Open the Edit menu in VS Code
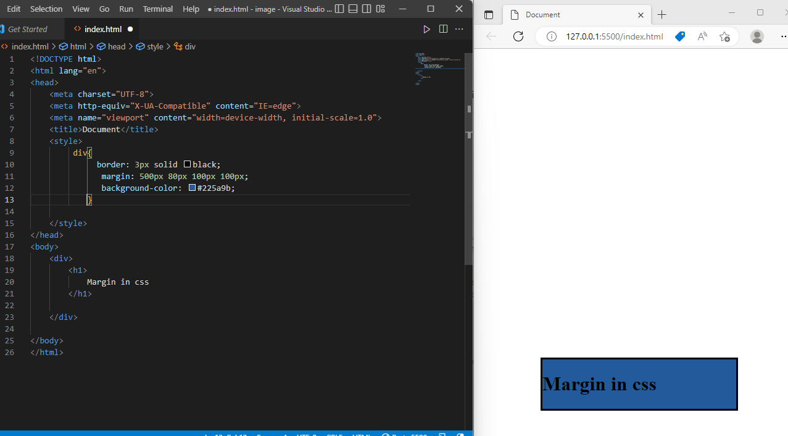Screen dimensions: 788x436 [x=14, y=9]
